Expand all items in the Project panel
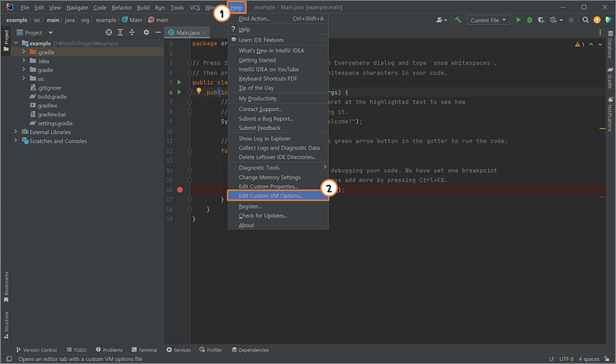This screenshot has width=616, height=364. tap(120, 32)
